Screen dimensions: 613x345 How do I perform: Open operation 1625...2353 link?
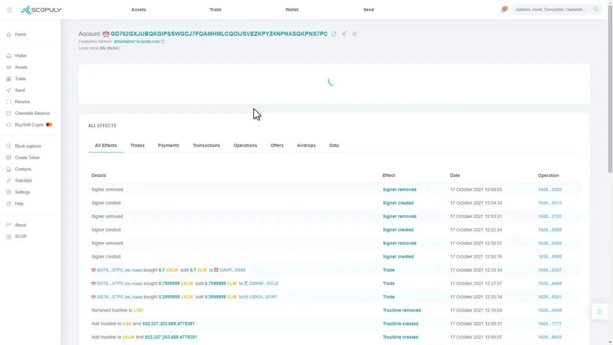(550, 190)
